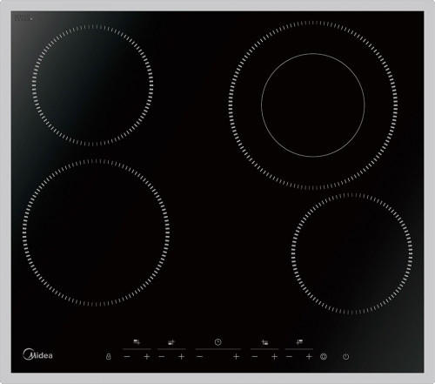Tap the third cooking zone indicator icon
Screen dimensions: 435x384
[264, 342]
